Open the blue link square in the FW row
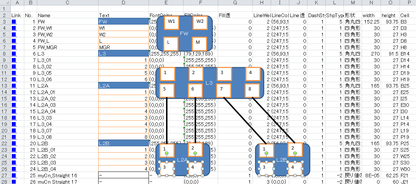 [14, 22]
